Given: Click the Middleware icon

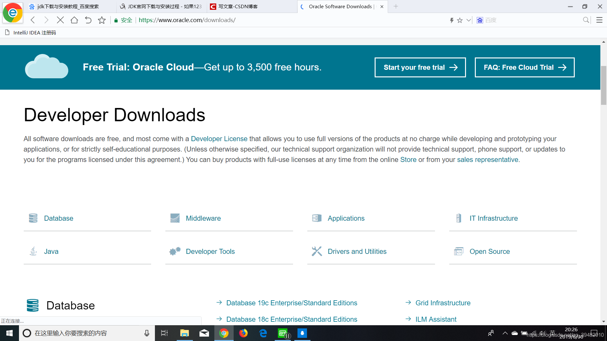Looking at the screenshot, I should click(x=175, y=218).
